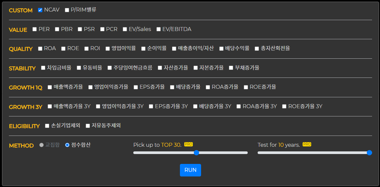Run the backtest with RUN button

click(x=190, y=170)
